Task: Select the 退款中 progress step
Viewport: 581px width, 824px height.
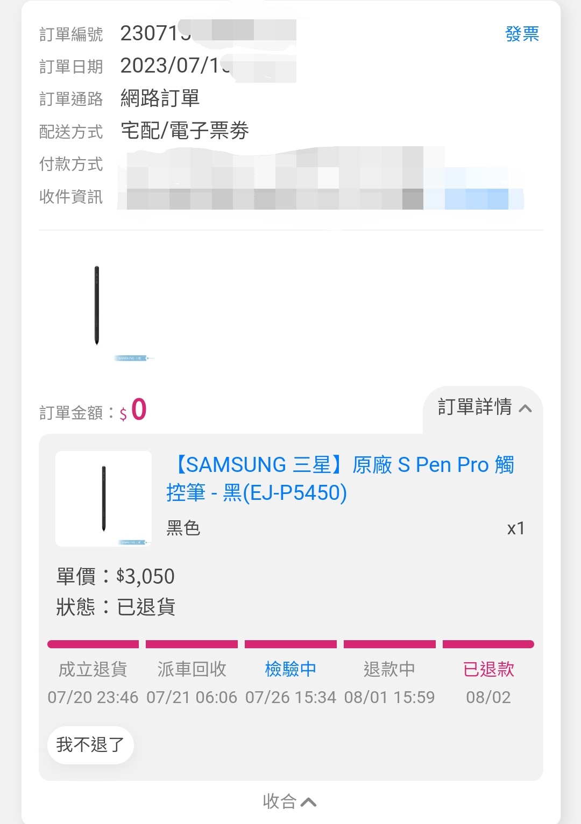Action: (x=389, y=669)
